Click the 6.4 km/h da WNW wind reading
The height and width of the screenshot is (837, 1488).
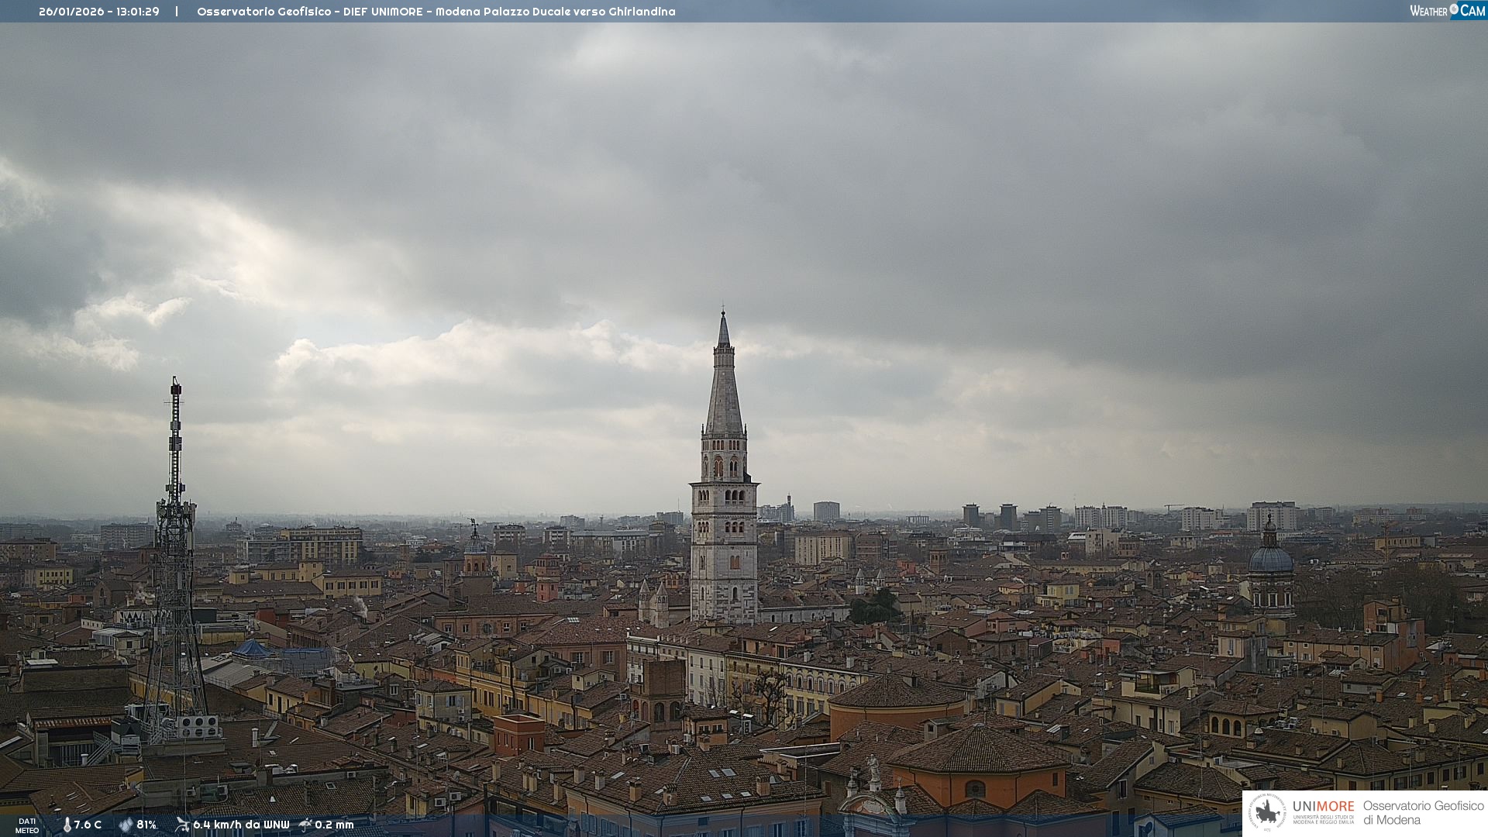click(241, 825)
